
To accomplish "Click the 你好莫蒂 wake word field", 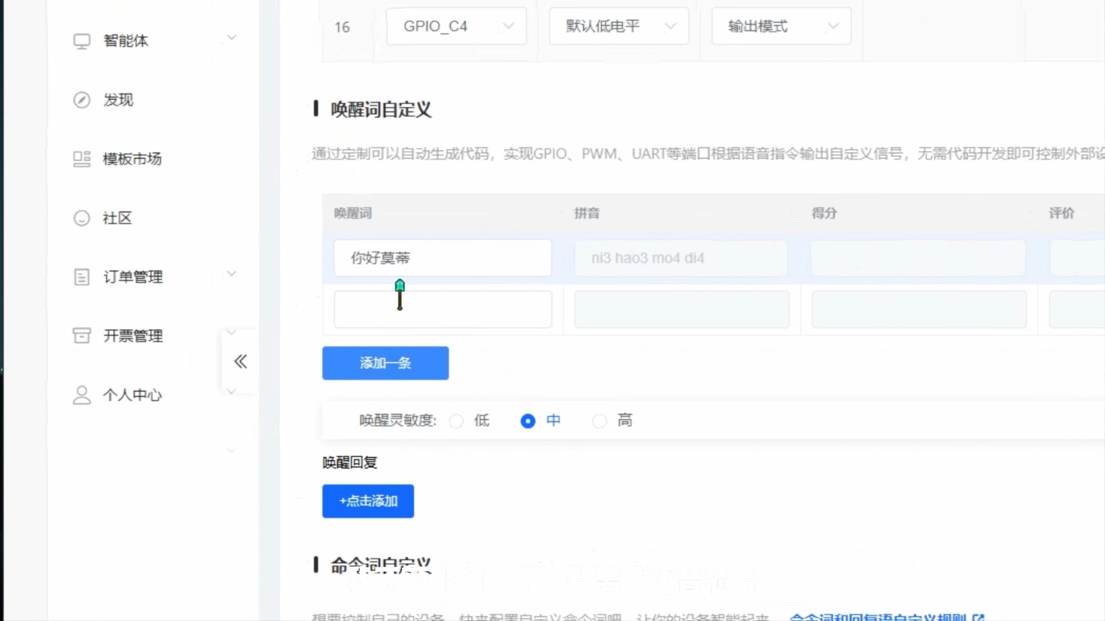I will point(443,258).
